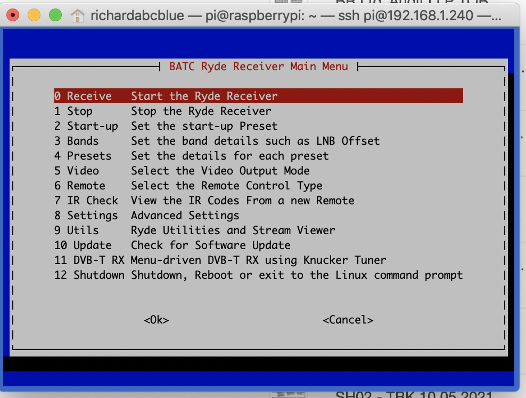Viewport: 526px width, 398px height.
Task: Zoom the terminal with green button
Action: pos(55,15)
